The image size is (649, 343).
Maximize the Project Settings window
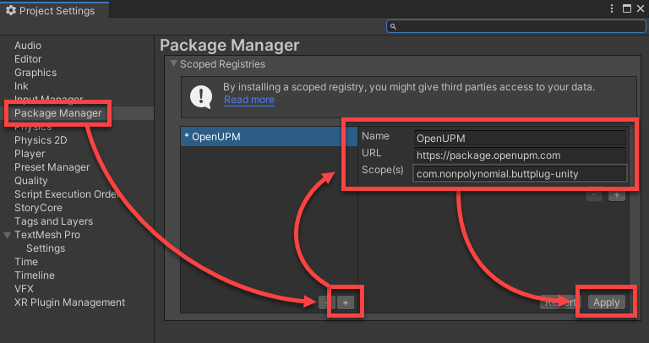pos(627,8)
